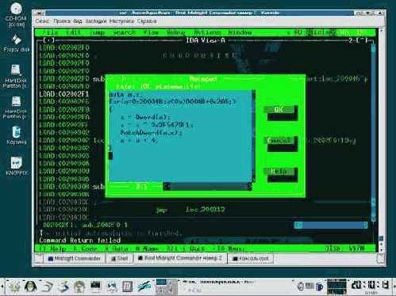396x296 pixels.
Task: Open the Konsole View menu (Вид)
Action: (78, 21)
